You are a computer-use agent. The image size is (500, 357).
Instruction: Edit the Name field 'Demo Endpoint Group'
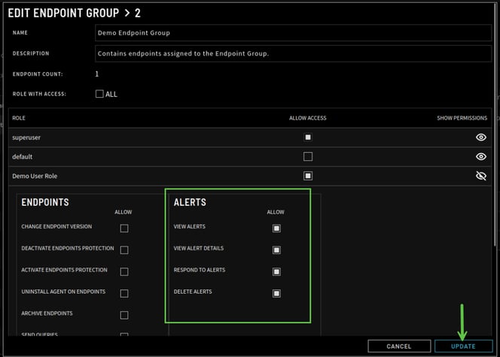coord(293,33)
